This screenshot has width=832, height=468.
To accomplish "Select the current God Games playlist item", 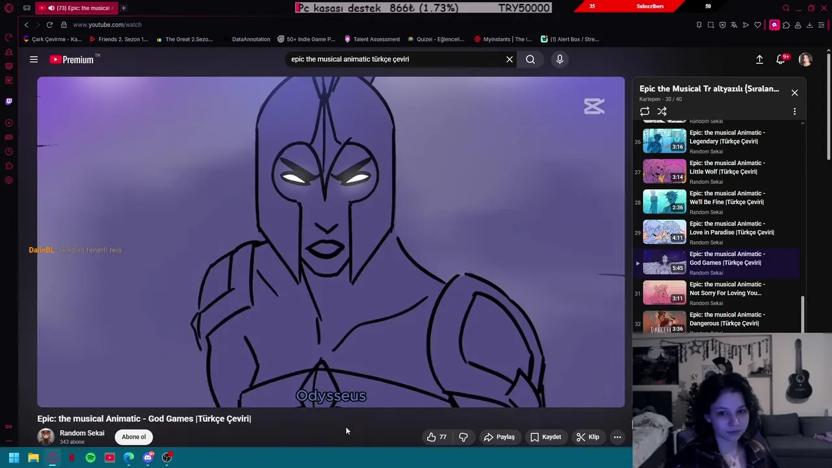I will pos(718,263).
